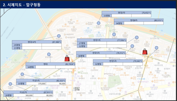Click red shopping bag icon near 갤러리아백화점
177x101 pixels.
[145, 52]
